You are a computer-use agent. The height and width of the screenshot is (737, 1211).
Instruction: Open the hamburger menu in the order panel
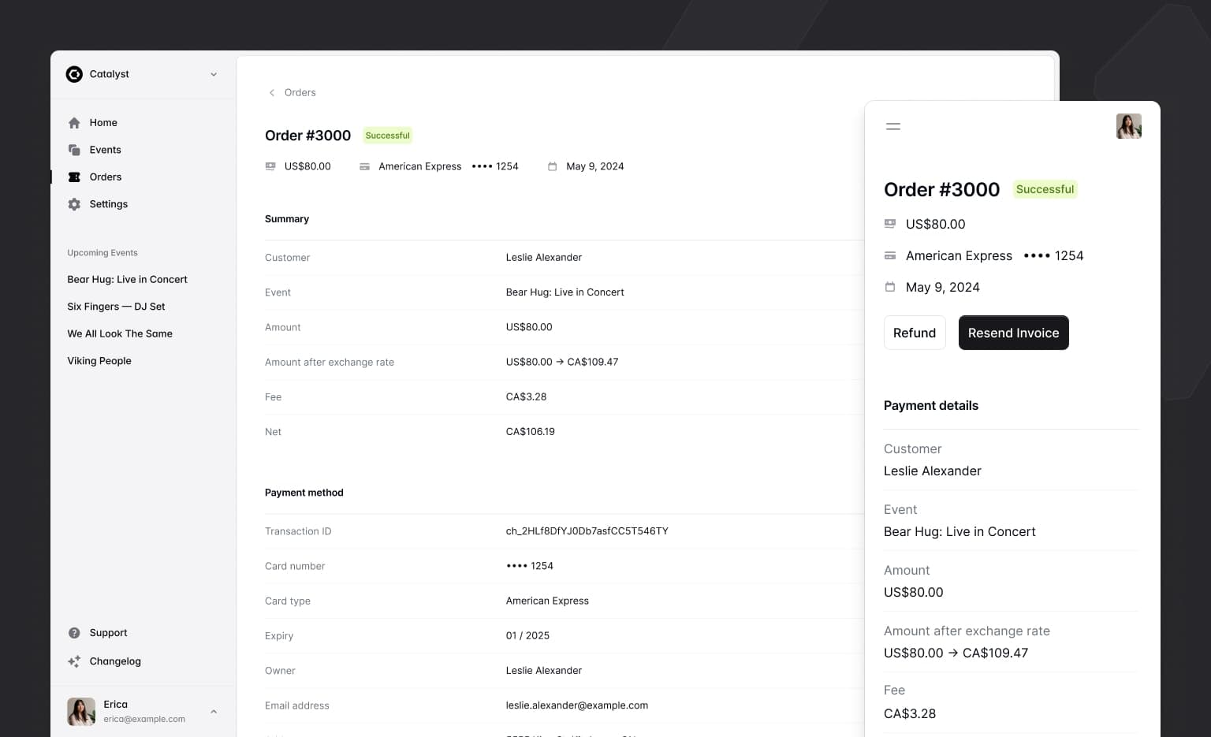[893, 126]
